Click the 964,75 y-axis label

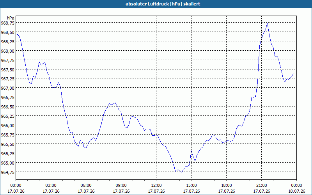pos(7,172)
